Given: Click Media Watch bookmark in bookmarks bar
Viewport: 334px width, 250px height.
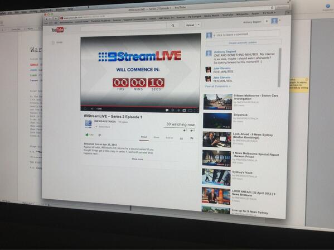Looking at the screenshot, I should point(211,16).
